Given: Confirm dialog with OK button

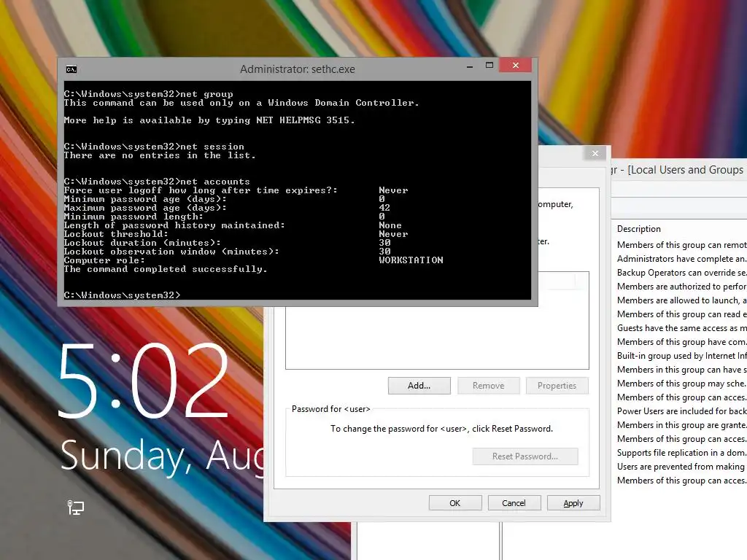Looking at the screenshot, I should coord(455,503).
